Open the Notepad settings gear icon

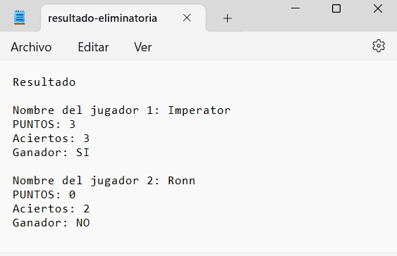pos(379,46)
